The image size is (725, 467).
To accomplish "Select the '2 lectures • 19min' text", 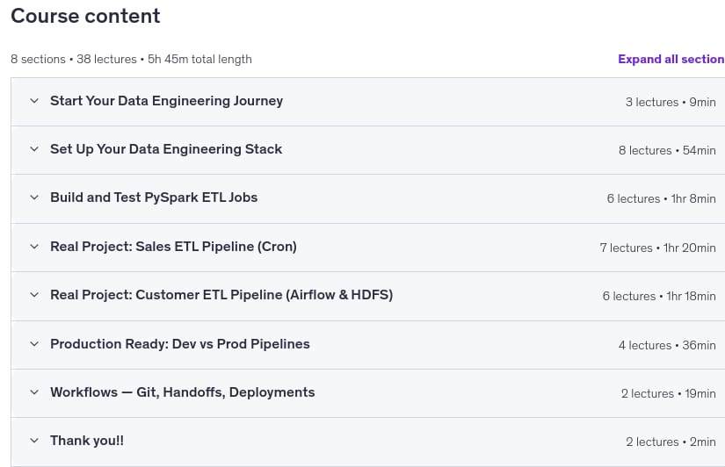I will [669, 394].
